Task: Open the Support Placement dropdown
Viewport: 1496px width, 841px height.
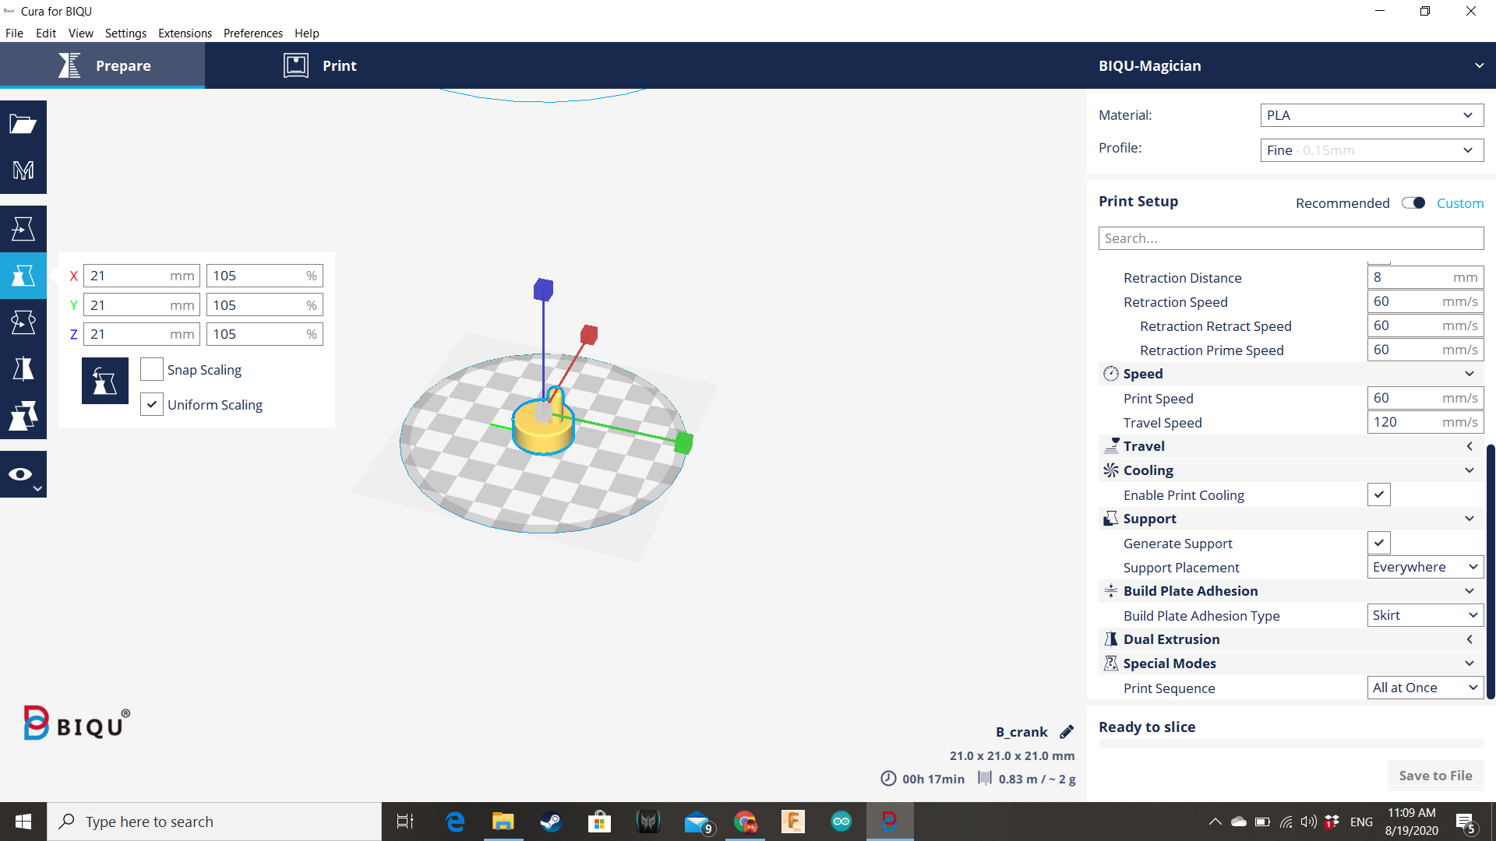Action: [x=1424, y=567]
